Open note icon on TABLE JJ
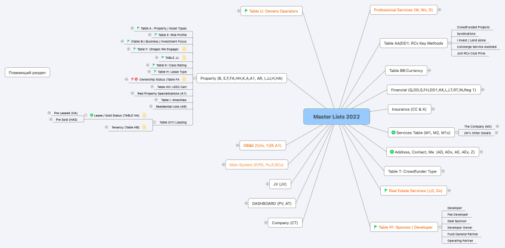 click(x=184, y=58)
